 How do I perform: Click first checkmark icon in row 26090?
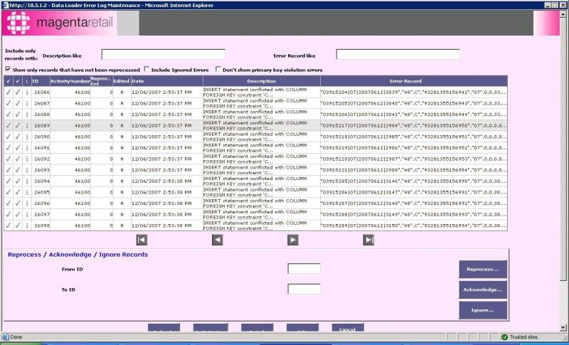click(9, 137)
